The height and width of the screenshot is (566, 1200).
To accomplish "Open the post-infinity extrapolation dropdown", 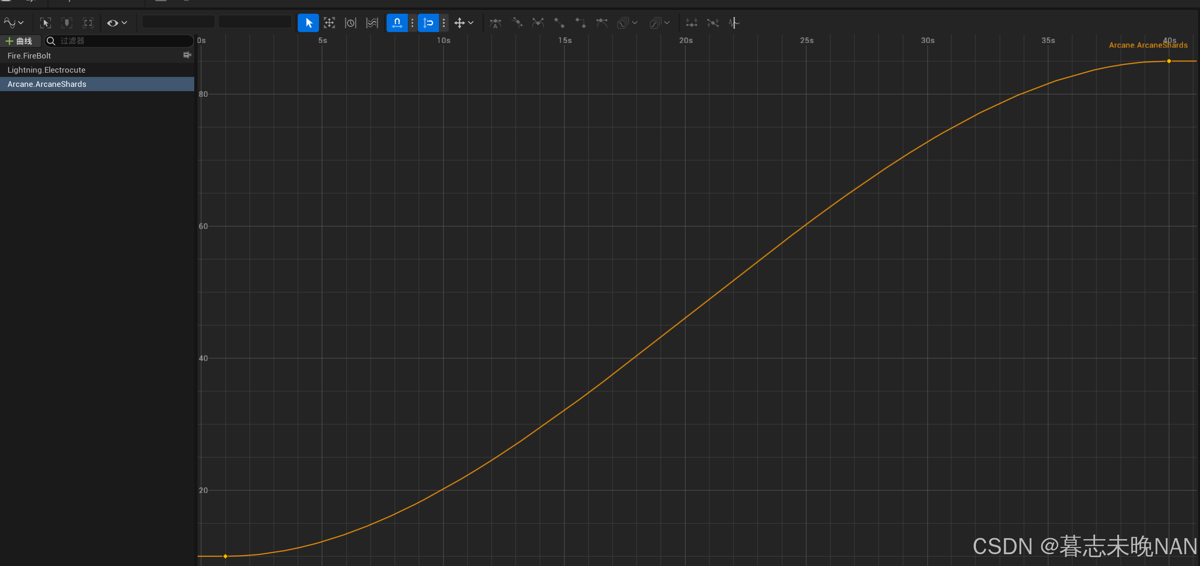I will click(x=659, y=23).
